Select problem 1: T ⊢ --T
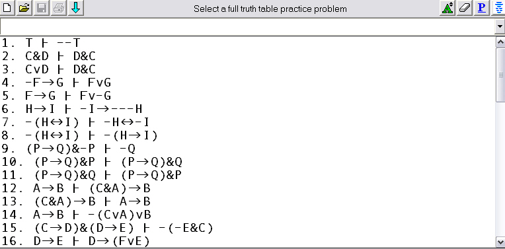The height and width of the screenshot is (249, 505). coord(41,43)
